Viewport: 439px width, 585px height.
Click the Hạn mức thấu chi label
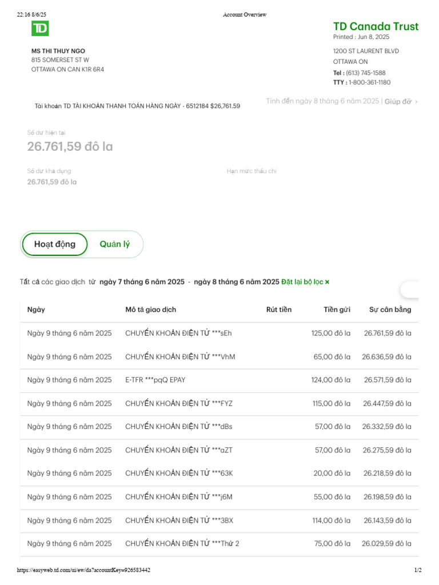tap(252, 171)
